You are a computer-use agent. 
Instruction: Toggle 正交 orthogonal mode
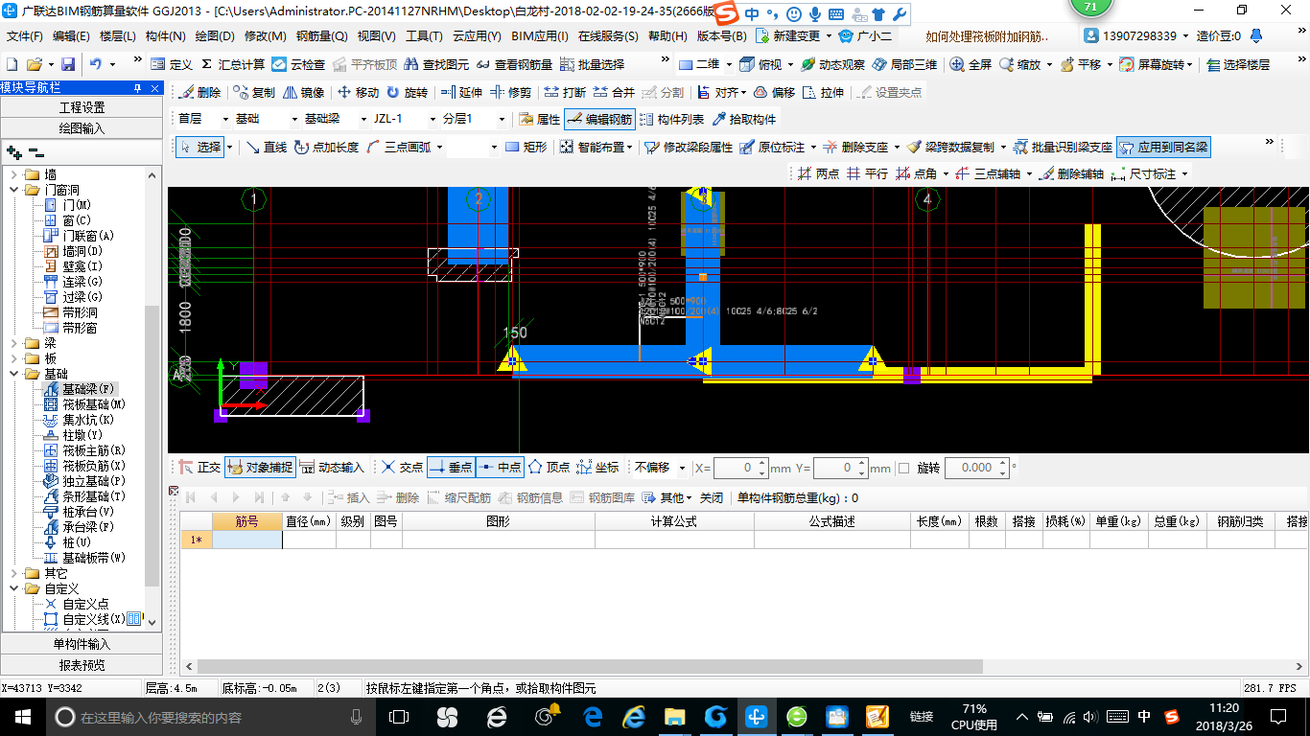point(200,468)
